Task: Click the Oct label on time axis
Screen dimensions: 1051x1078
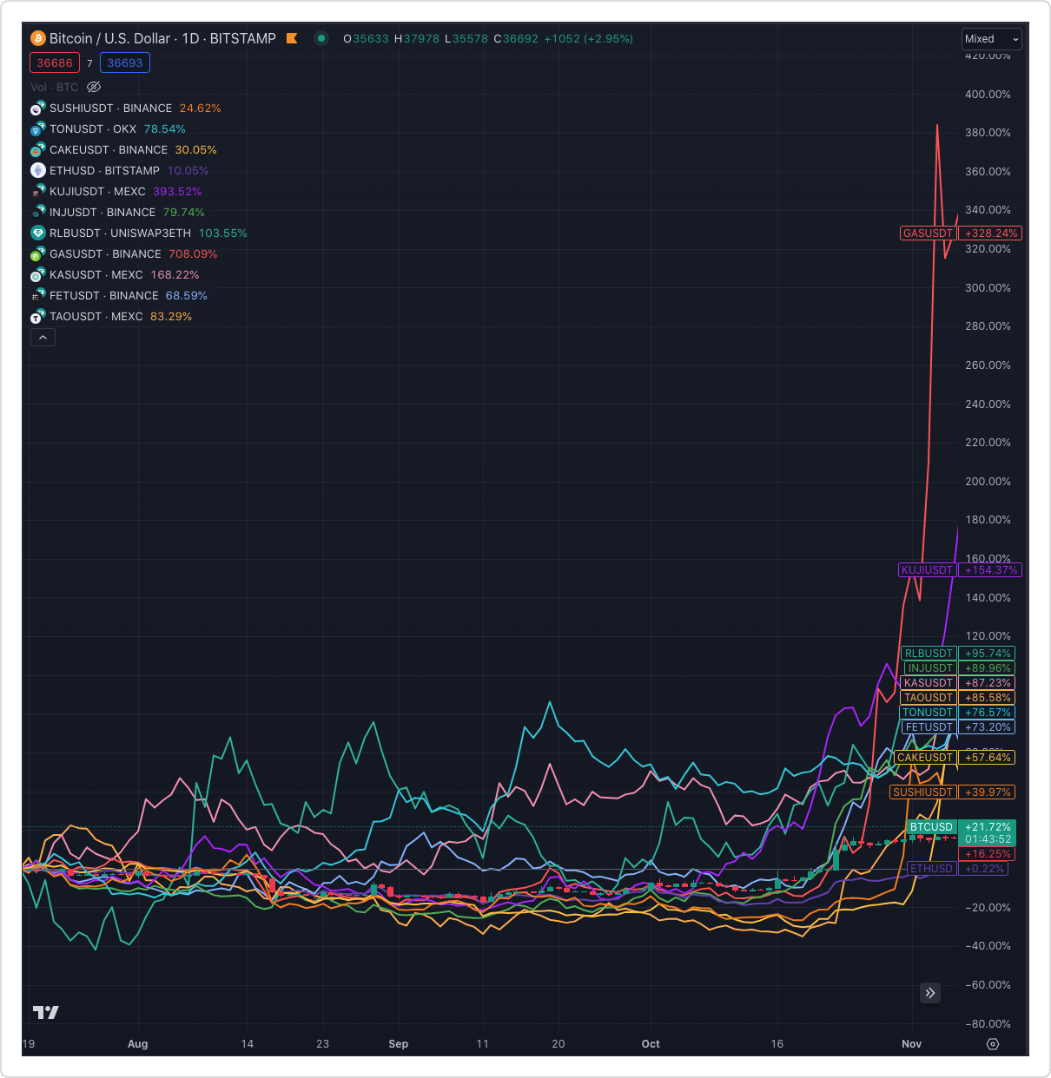Action: [x=651, y=1044]
